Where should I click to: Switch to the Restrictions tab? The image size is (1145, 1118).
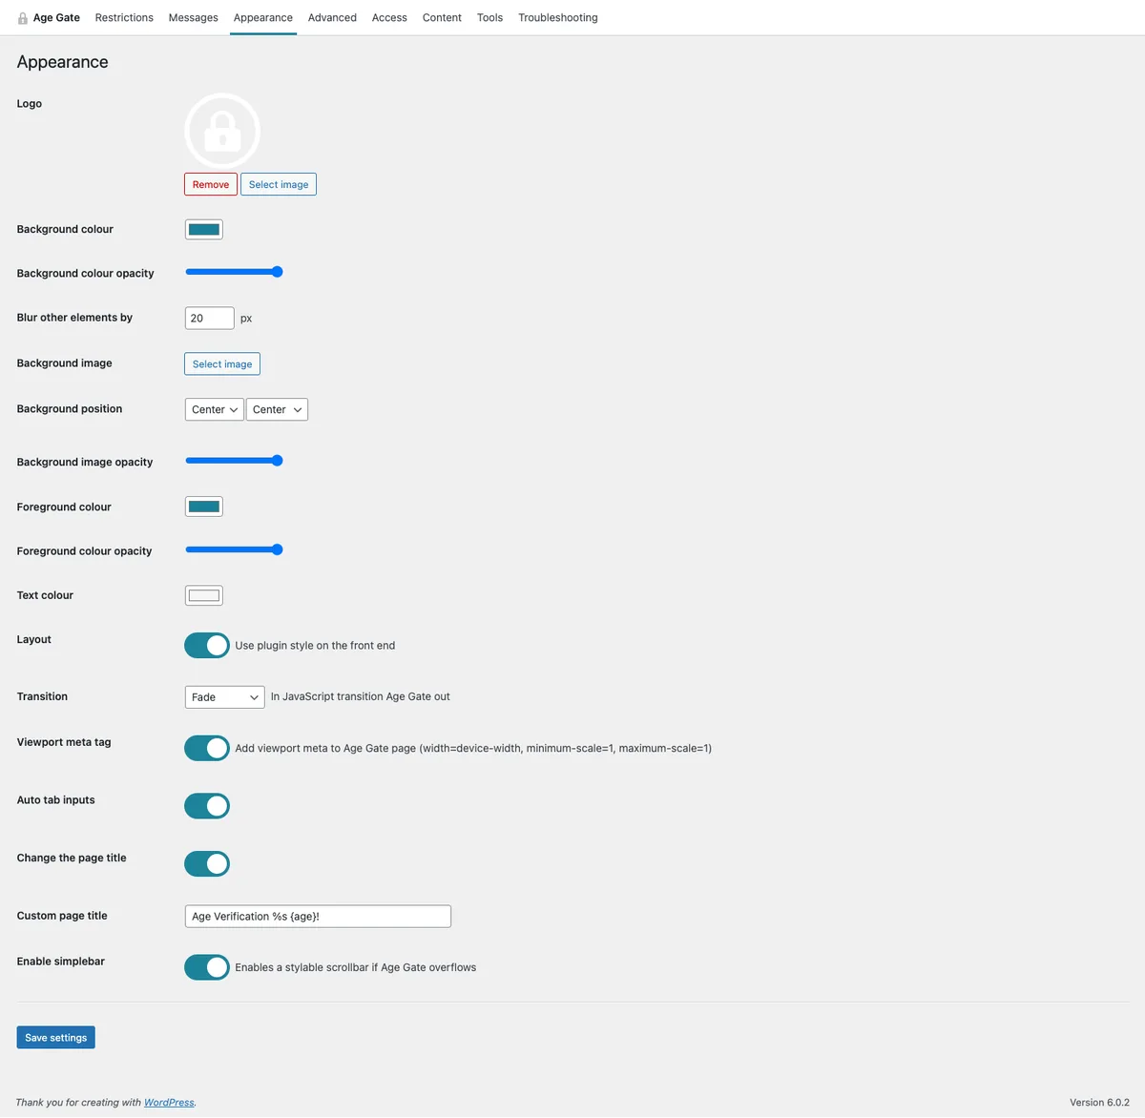point(124,17)
